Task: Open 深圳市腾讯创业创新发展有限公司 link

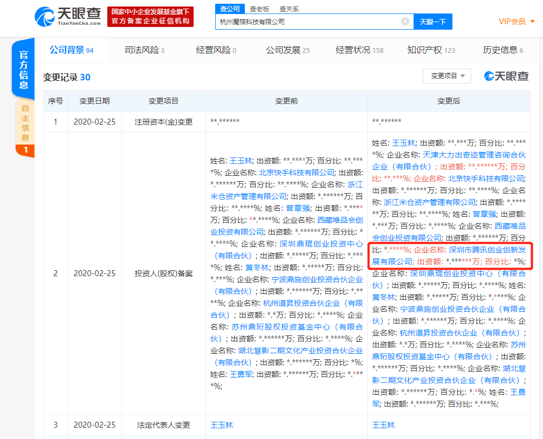Action: (449, 255)
